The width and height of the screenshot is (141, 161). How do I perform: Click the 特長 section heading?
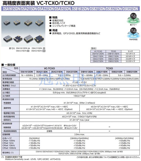point(53,18)
